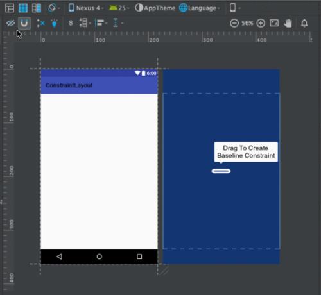This screenshot has width=321, height=295.
Task: Toggle the Autoconnect magnet button
Action: 24,23
